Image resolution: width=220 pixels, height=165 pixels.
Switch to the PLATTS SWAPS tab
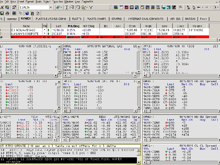97,19
